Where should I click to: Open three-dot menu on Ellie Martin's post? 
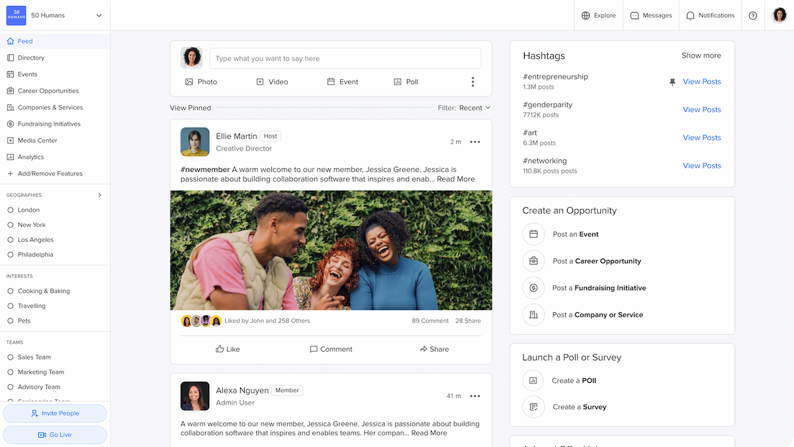pos(474,142)
